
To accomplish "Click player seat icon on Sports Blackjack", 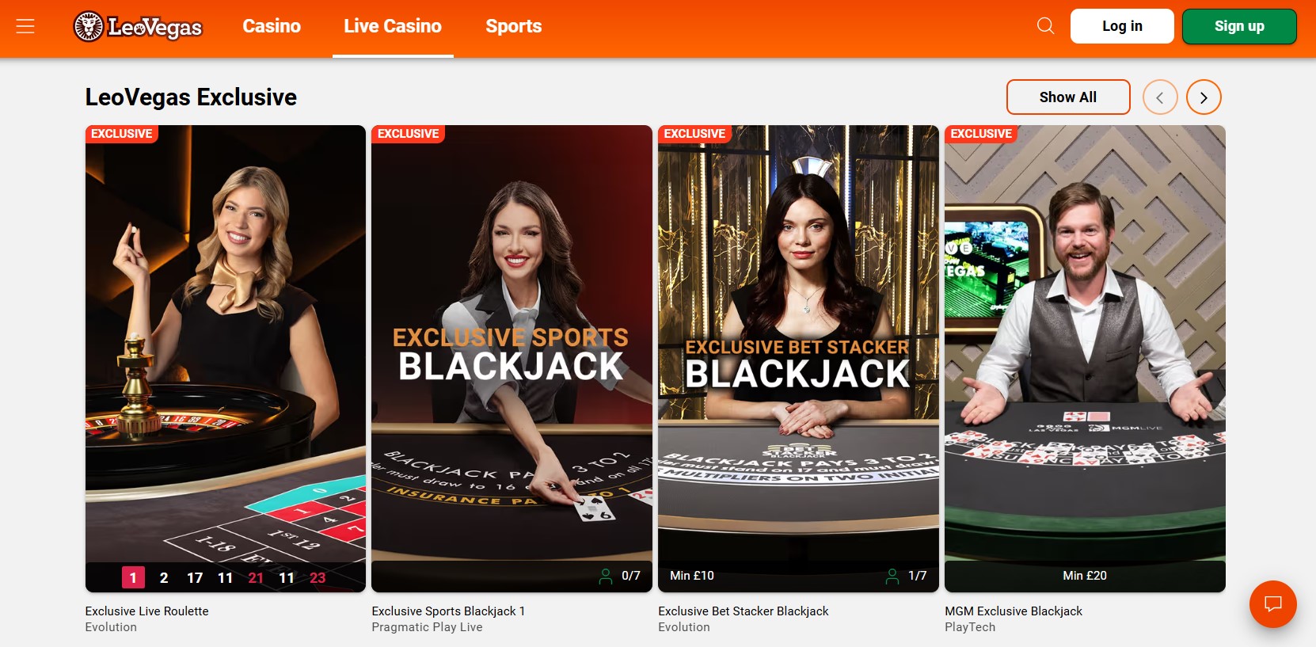I will [x=606, y=577].
